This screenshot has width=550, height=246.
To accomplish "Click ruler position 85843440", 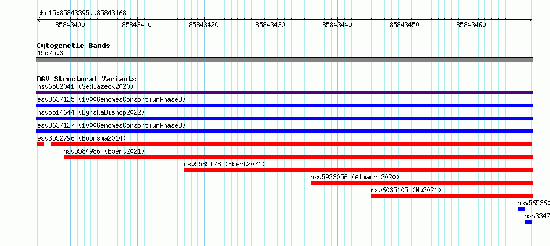I will pos(337,25).
